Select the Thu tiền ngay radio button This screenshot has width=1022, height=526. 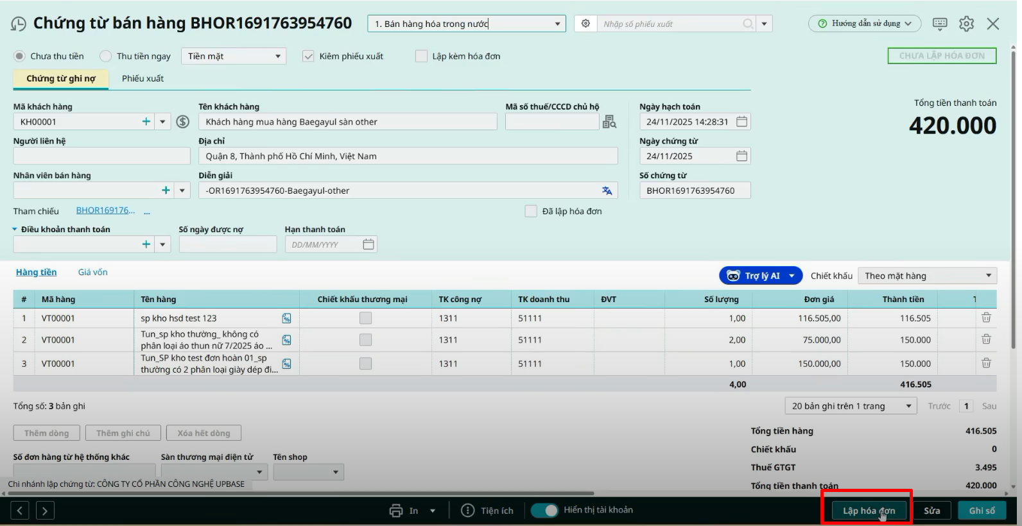106,56
